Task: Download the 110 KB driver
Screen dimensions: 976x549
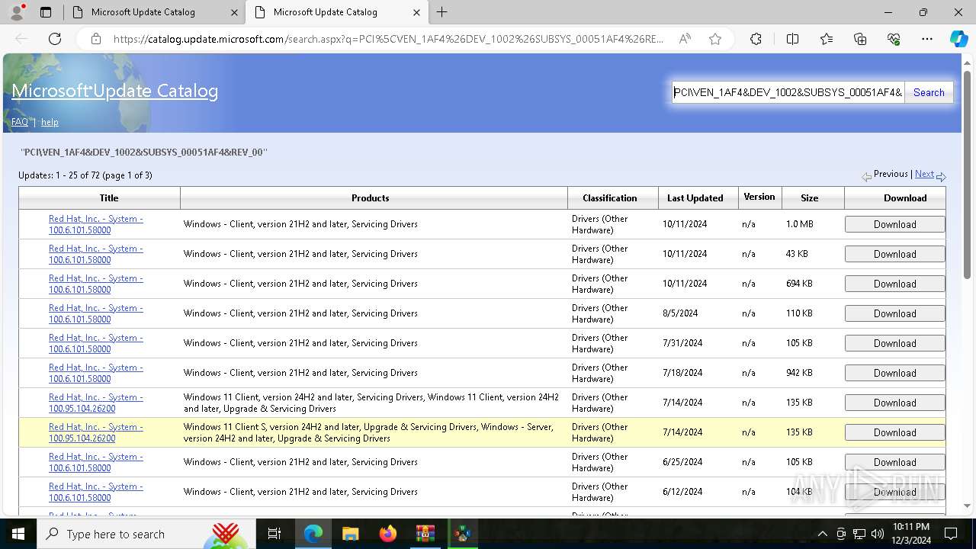Action: click(894, 313)
